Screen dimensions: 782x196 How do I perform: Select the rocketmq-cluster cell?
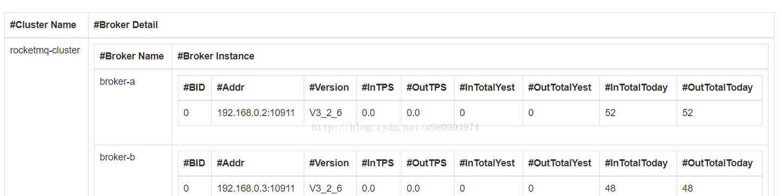click(x=45, y=50)
